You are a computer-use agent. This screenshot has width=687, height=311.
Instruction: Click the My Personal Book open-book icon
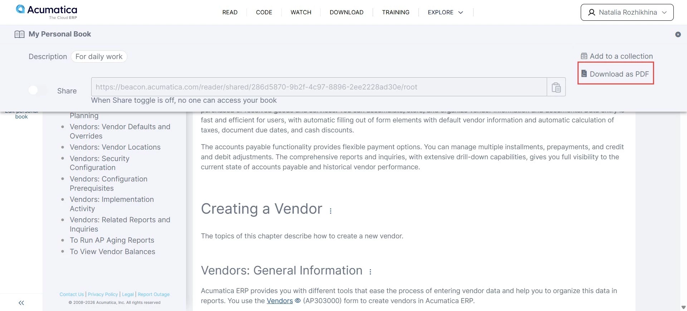pos(19,34)
